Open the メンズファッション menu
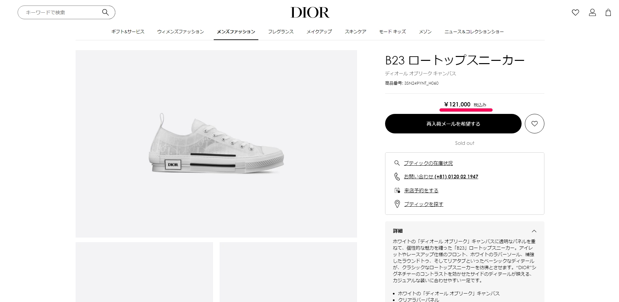This screenshot has width=619, height=302. click(236, 32)
